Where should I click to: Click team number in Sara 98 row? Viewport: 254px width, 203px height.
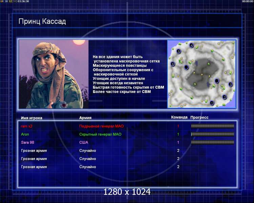tap(178, 142)
